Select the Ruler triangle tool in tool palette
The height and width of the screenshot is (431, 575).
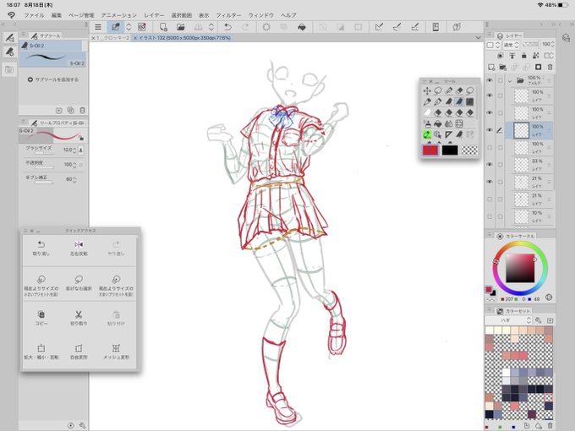[448, 134]
